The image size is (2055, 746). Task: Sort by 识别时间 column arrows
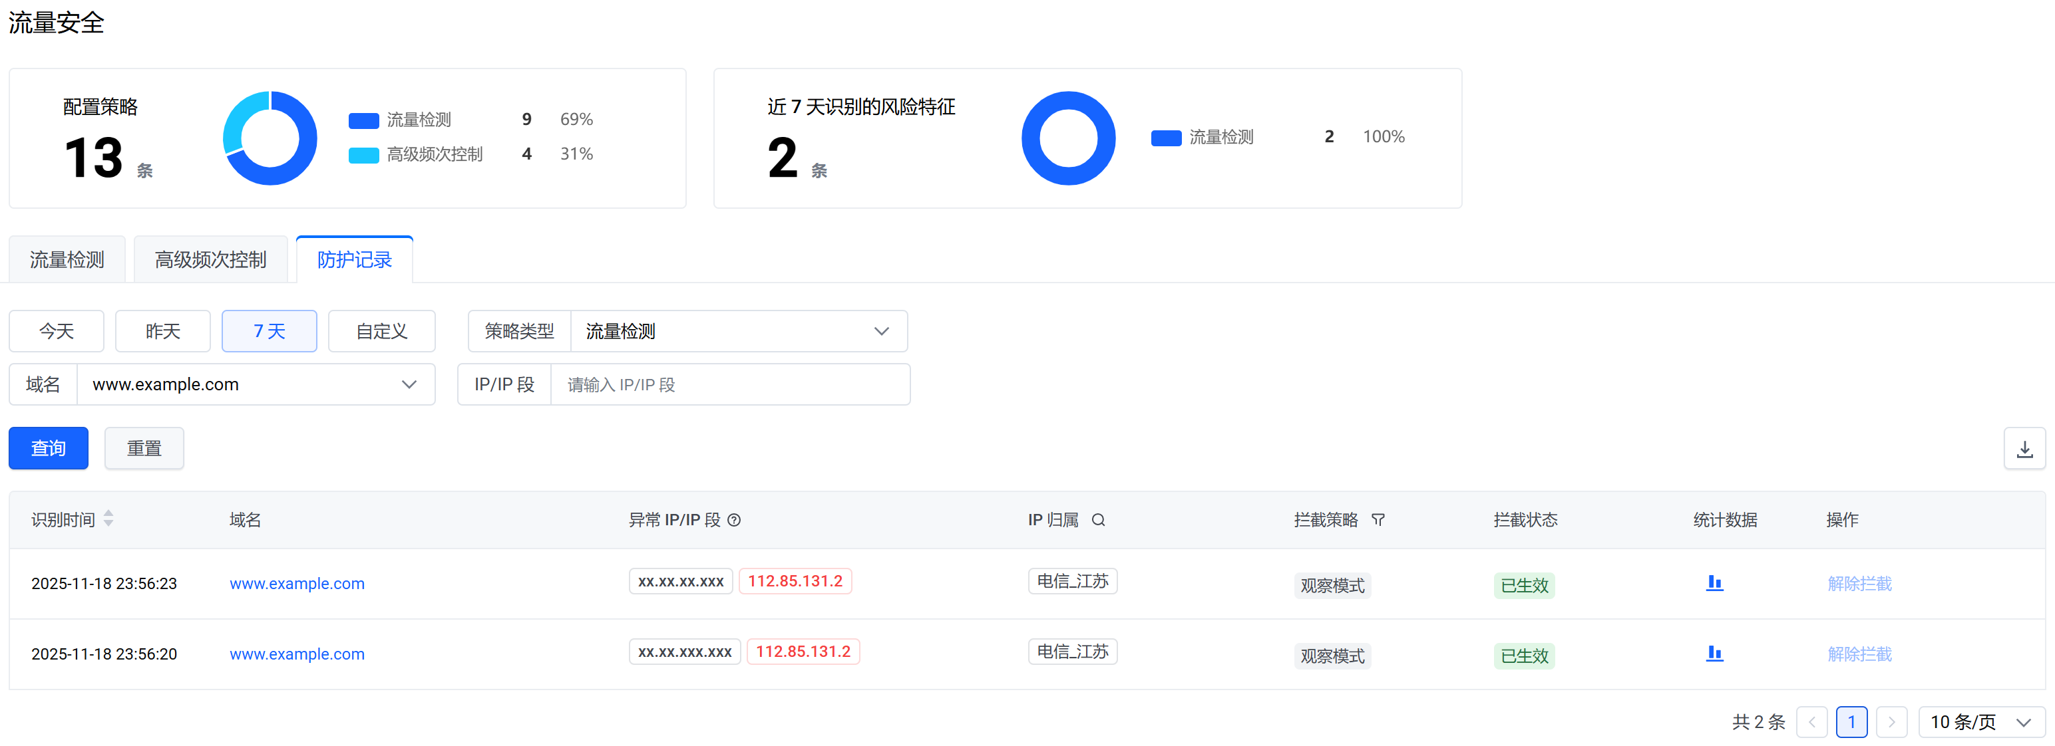108,519
